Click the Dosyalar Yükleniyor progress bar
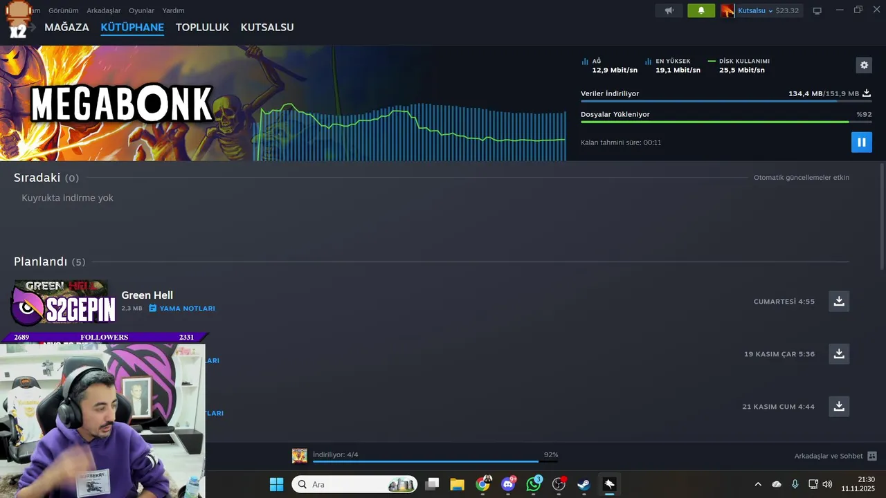The image size is (886, 498). click(x=726, y=122)
